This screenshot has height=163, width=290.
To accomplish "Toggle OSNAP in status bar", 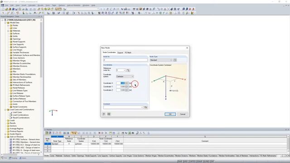I will click(199, 161).
